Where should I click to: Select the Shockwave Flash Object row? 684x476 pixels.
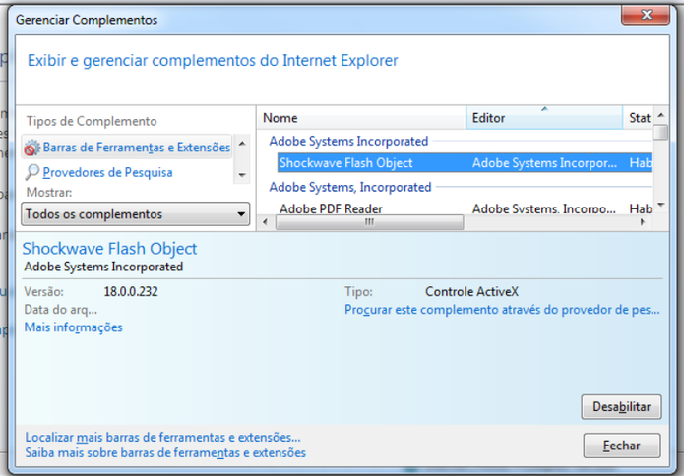coord(465,162)
